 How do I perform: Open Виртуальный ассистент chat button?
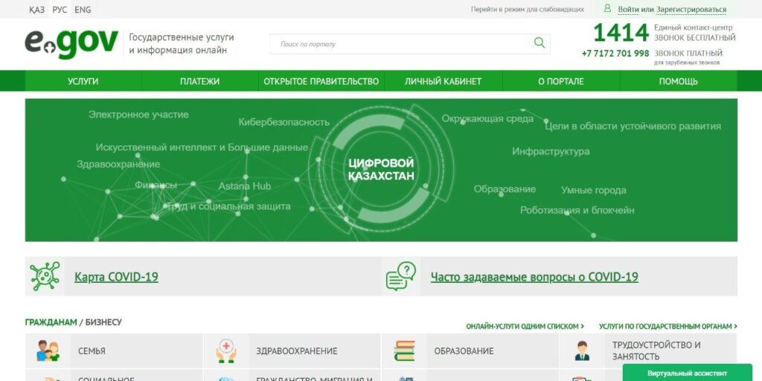(x=687, y=373)
